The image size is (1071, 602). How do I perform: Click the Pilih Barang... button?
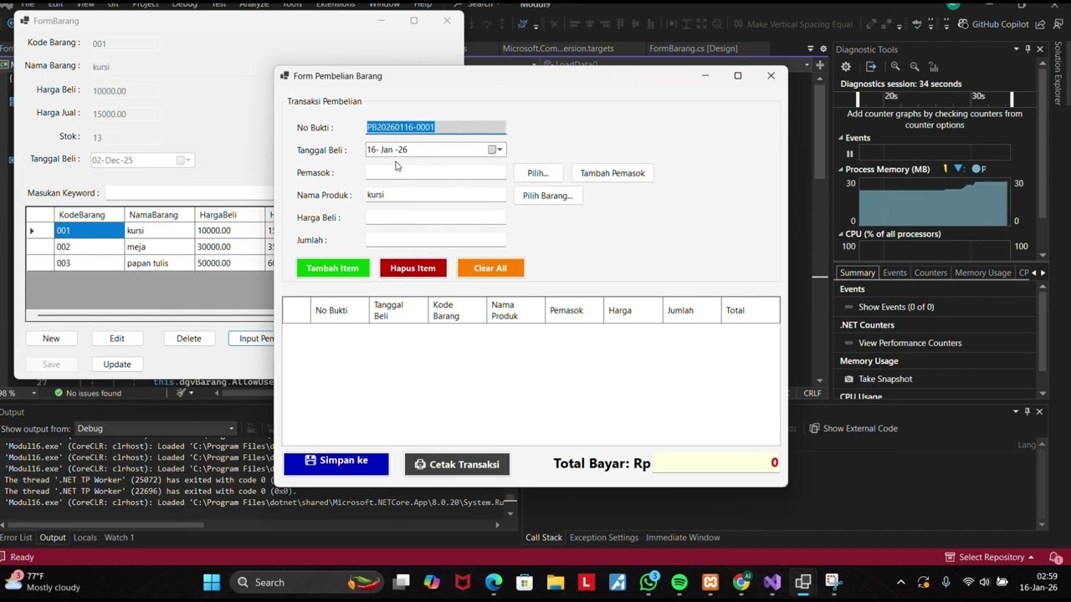click(548, 196)
